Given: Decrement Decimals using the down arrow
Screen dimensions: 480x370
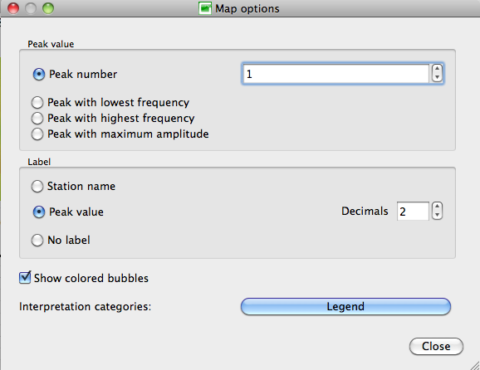Looking at the screenshot, I should (437, 215).
